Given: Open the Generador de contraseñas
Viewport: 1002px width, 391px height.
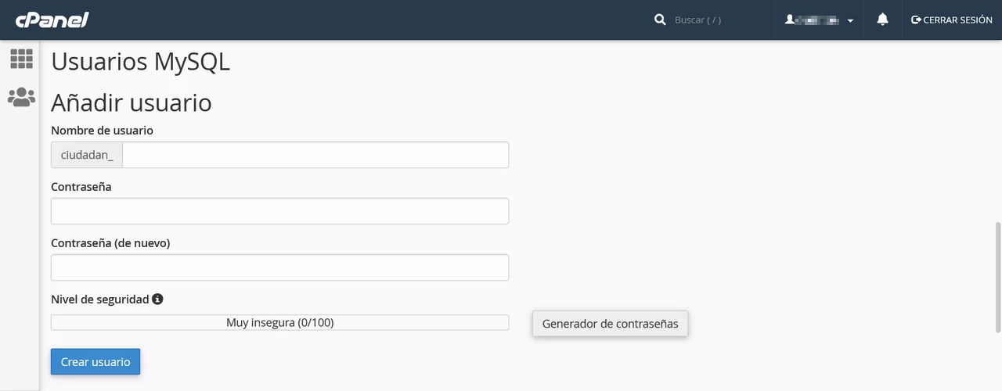Looking at the screenshot, I should tap(611, 323).
